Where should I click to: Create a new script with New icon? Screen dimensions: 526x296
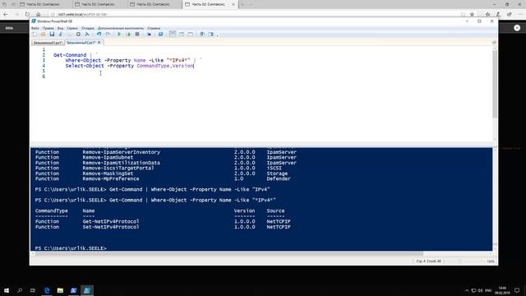[35, 35]
